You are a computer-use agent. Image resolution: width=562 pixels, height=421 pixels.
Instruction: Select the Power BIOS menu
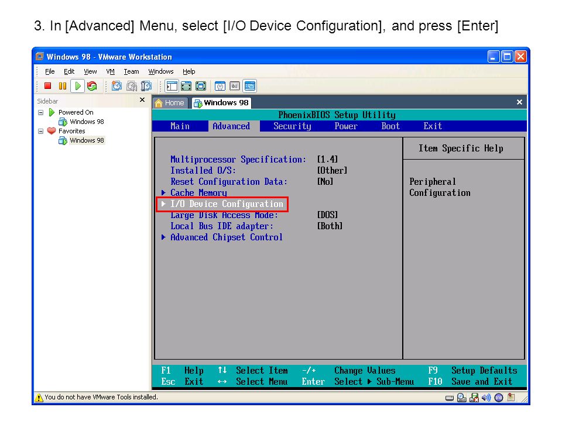(x=346, y=126)
